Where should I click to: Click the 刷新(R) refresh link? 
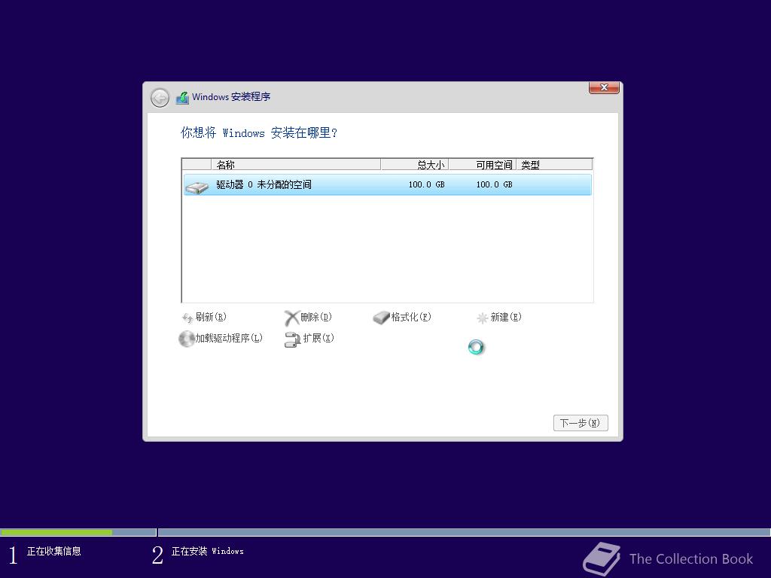tap(211, 317)
